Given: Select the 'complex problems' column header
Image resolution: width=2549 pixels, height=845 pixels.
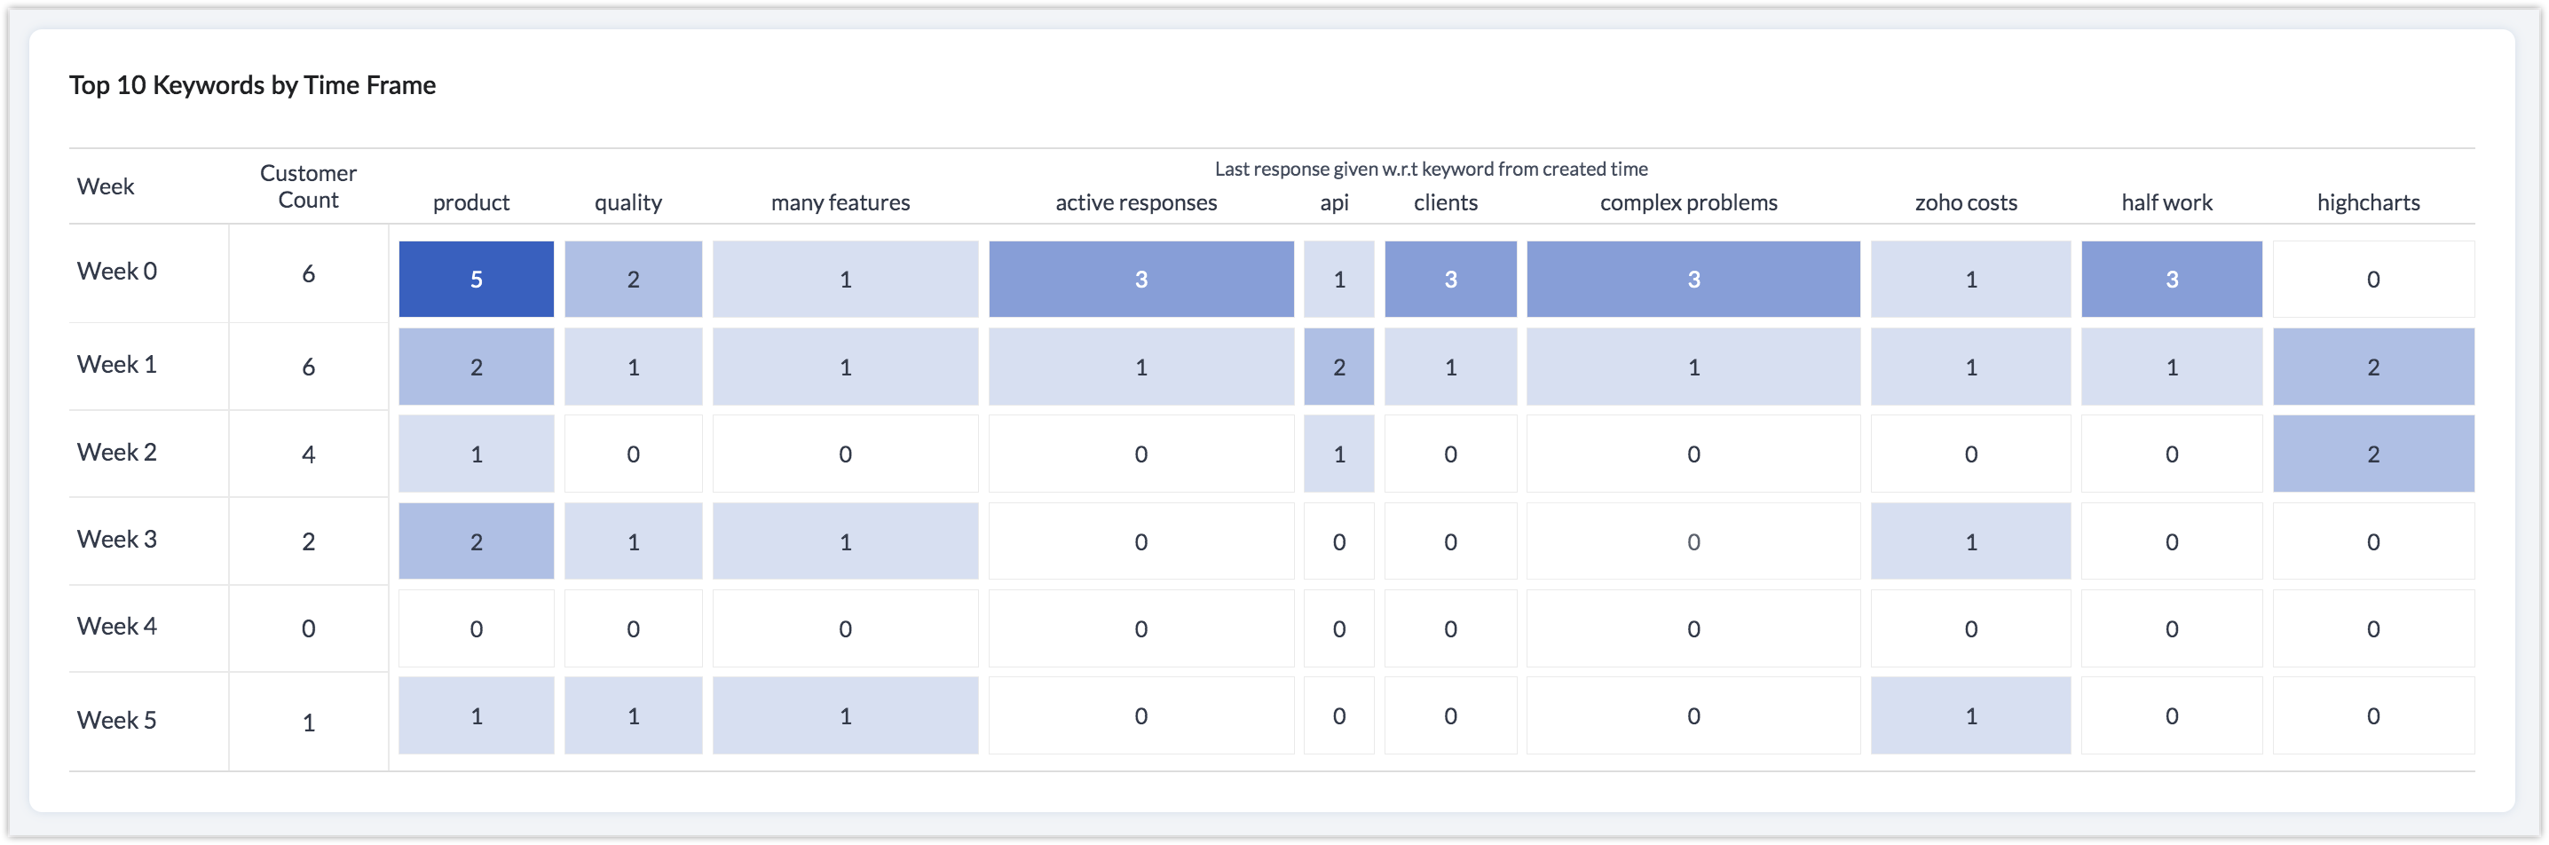Looking at the screenshot, I should click(x=1688, y=203).
